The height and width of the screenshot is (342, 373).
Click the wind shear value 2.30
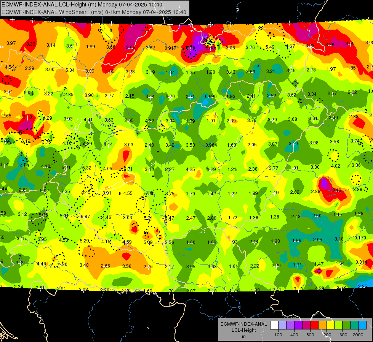[231, 121]
